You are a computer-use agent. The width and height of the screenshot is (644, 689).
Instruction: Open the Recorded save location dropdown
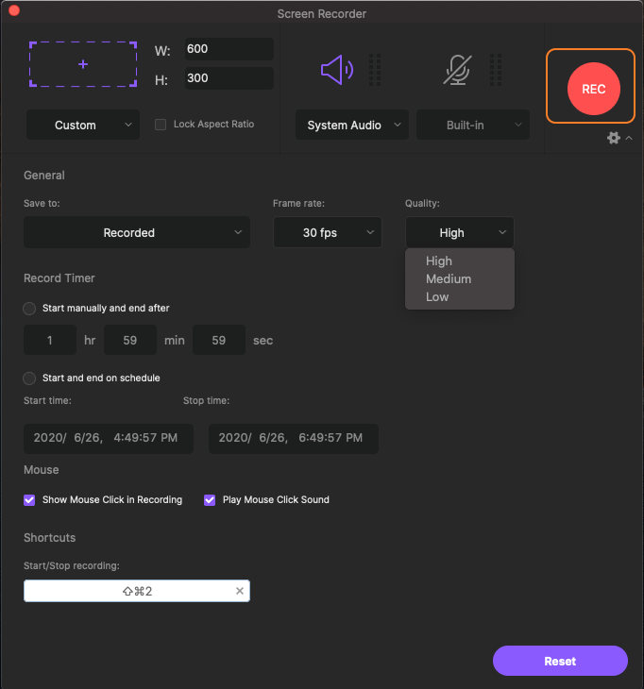coord(137,232)
